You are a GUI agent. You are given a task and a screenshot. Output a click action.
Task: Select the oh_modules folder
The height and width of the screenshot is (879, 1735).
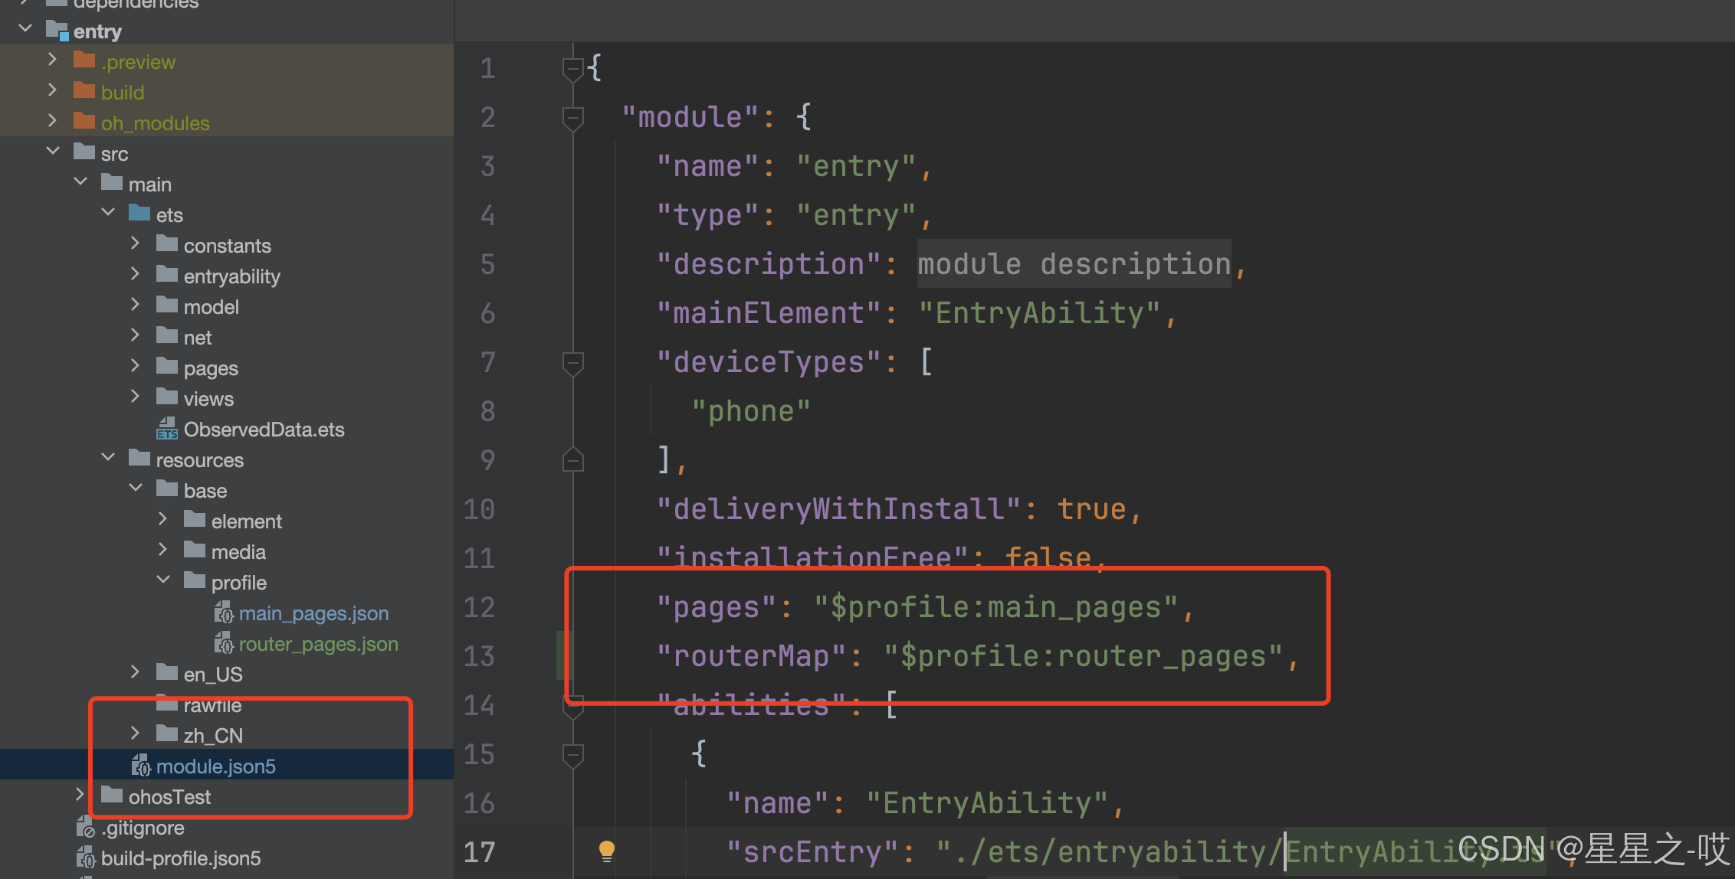point(155,123)
